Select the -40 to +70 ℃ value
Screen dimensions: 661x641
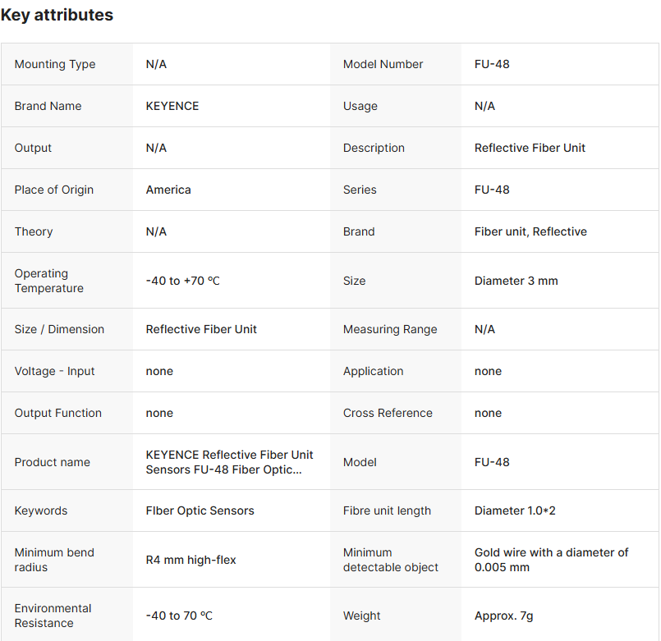pos(183,281)
